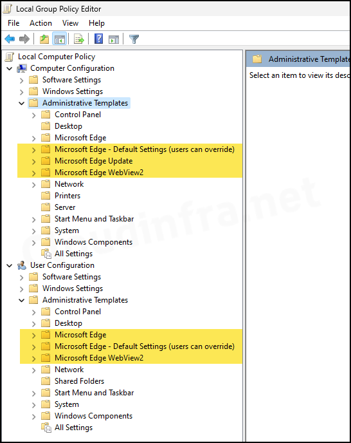Expand Control Panel under Computer Configuration
The height and width of the screenshot is (443, 351).
[x=34, y=115]
